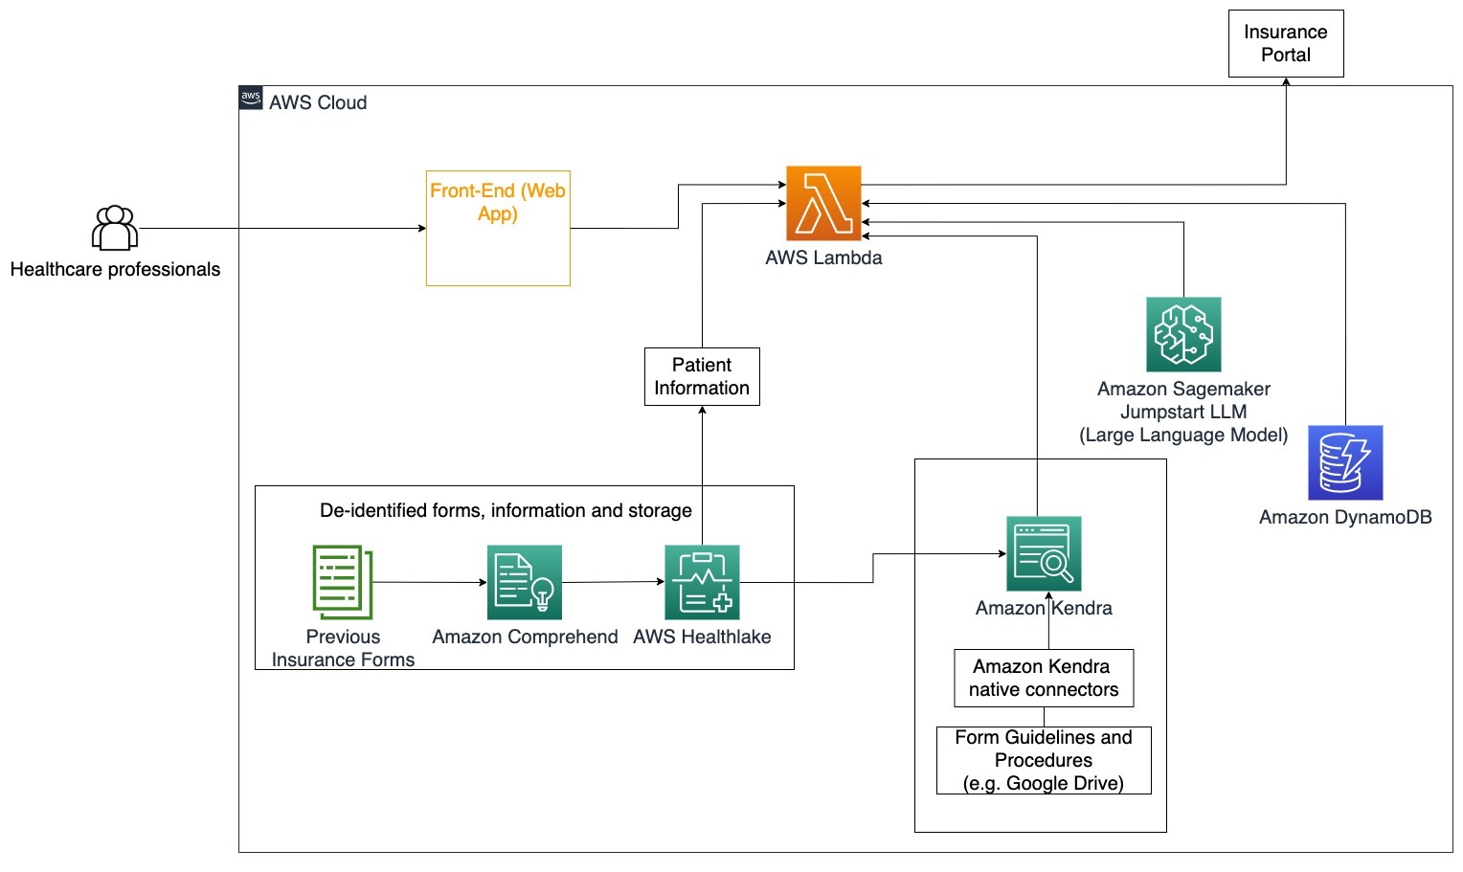Select the AWS Healthlake icon

pyautogui.click(x=702, y=582)
